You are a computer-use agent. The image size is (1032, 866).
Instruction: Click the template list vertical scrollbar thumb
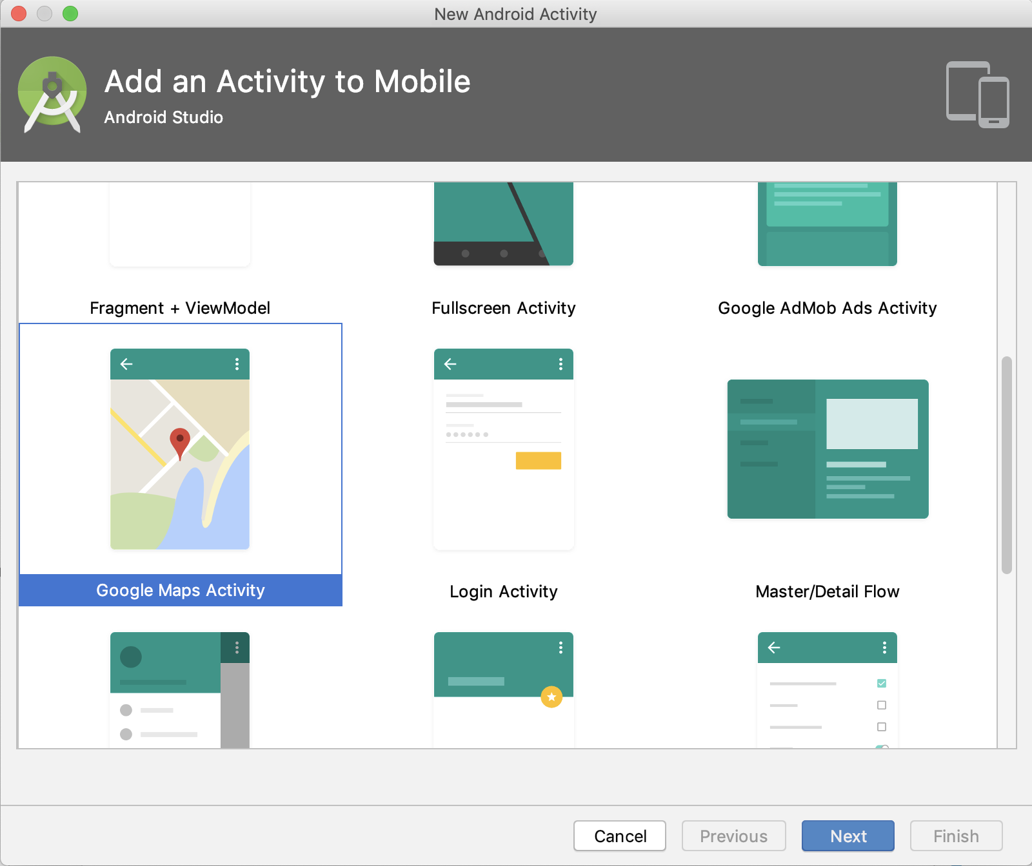1007,465
